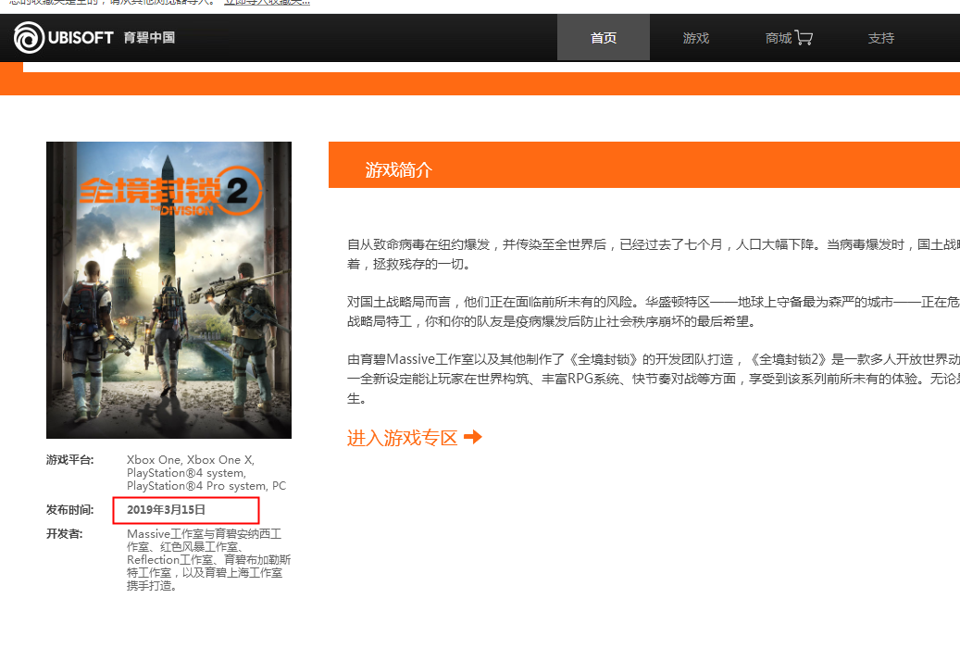The height and width of the screenshot is (648, 960).
Task: Click the 游戏平台 label
Action: click(68, 459)
